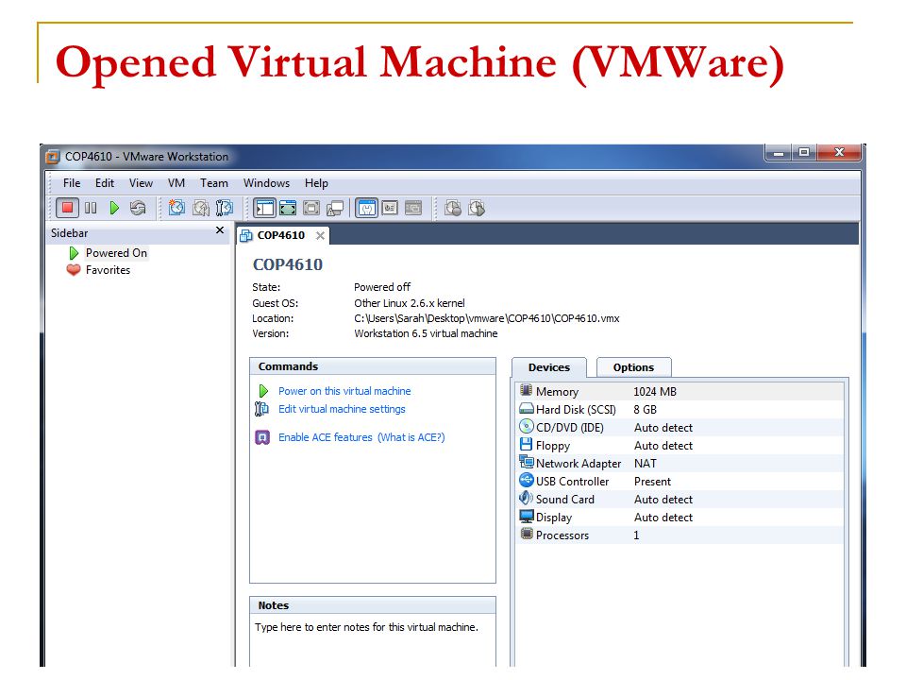Open the Help menu
Image resolution: width=906 pixels, height=680 pixels.
317,183
